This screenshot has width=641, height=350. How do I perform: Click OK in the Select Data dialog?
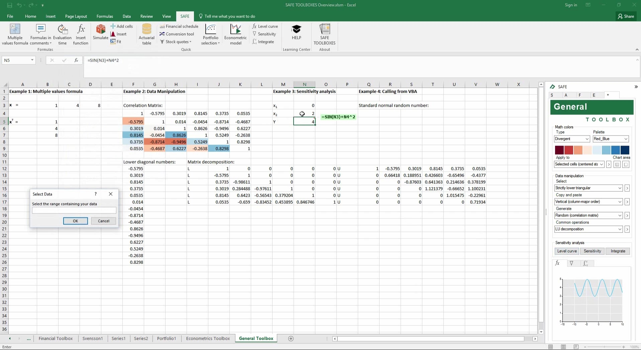point(76,221)
